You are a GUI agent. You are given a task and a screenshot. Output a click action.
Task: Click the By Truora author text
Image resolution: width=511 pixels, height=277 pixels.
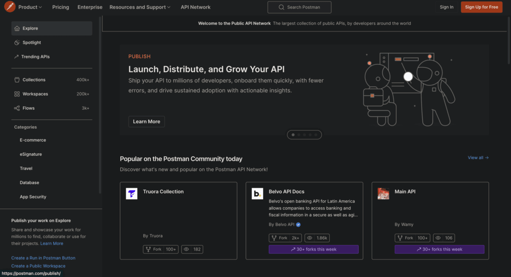tap(153, 236)
